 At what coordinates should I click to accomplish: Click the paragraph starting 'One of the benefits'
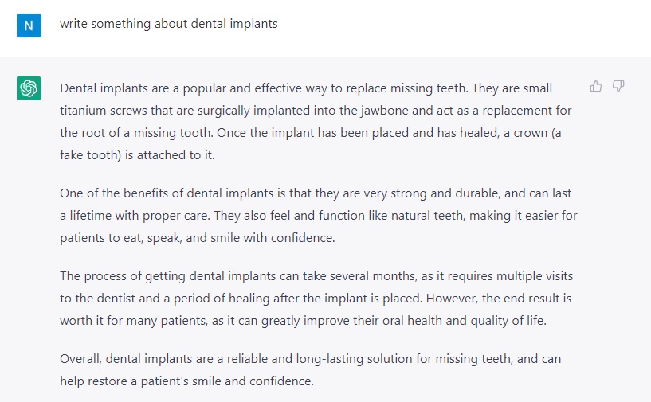(319, 215)
